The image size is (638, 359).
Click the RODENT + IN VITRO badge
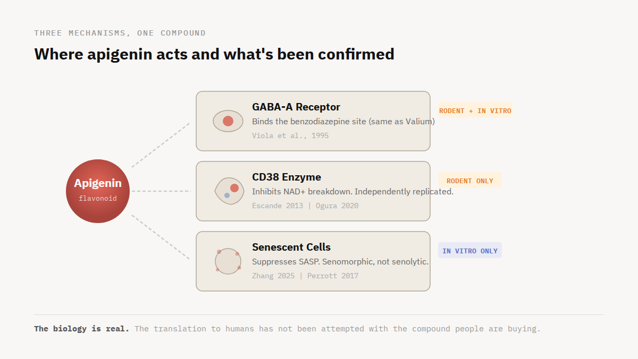coord(475,110)
